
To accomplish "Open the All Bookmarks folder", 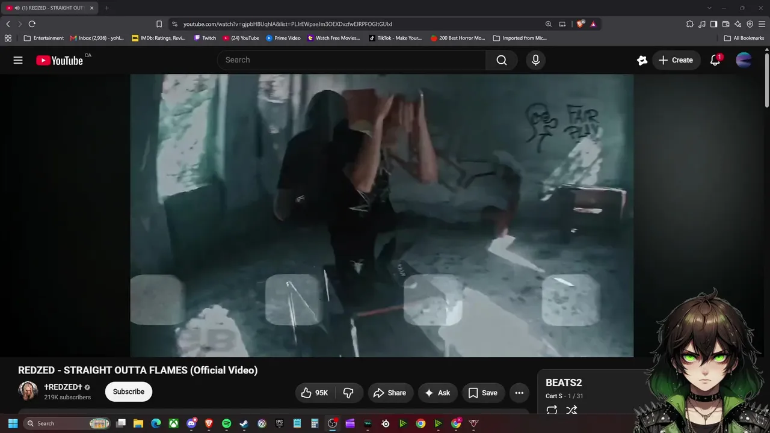I will [744, 38].
